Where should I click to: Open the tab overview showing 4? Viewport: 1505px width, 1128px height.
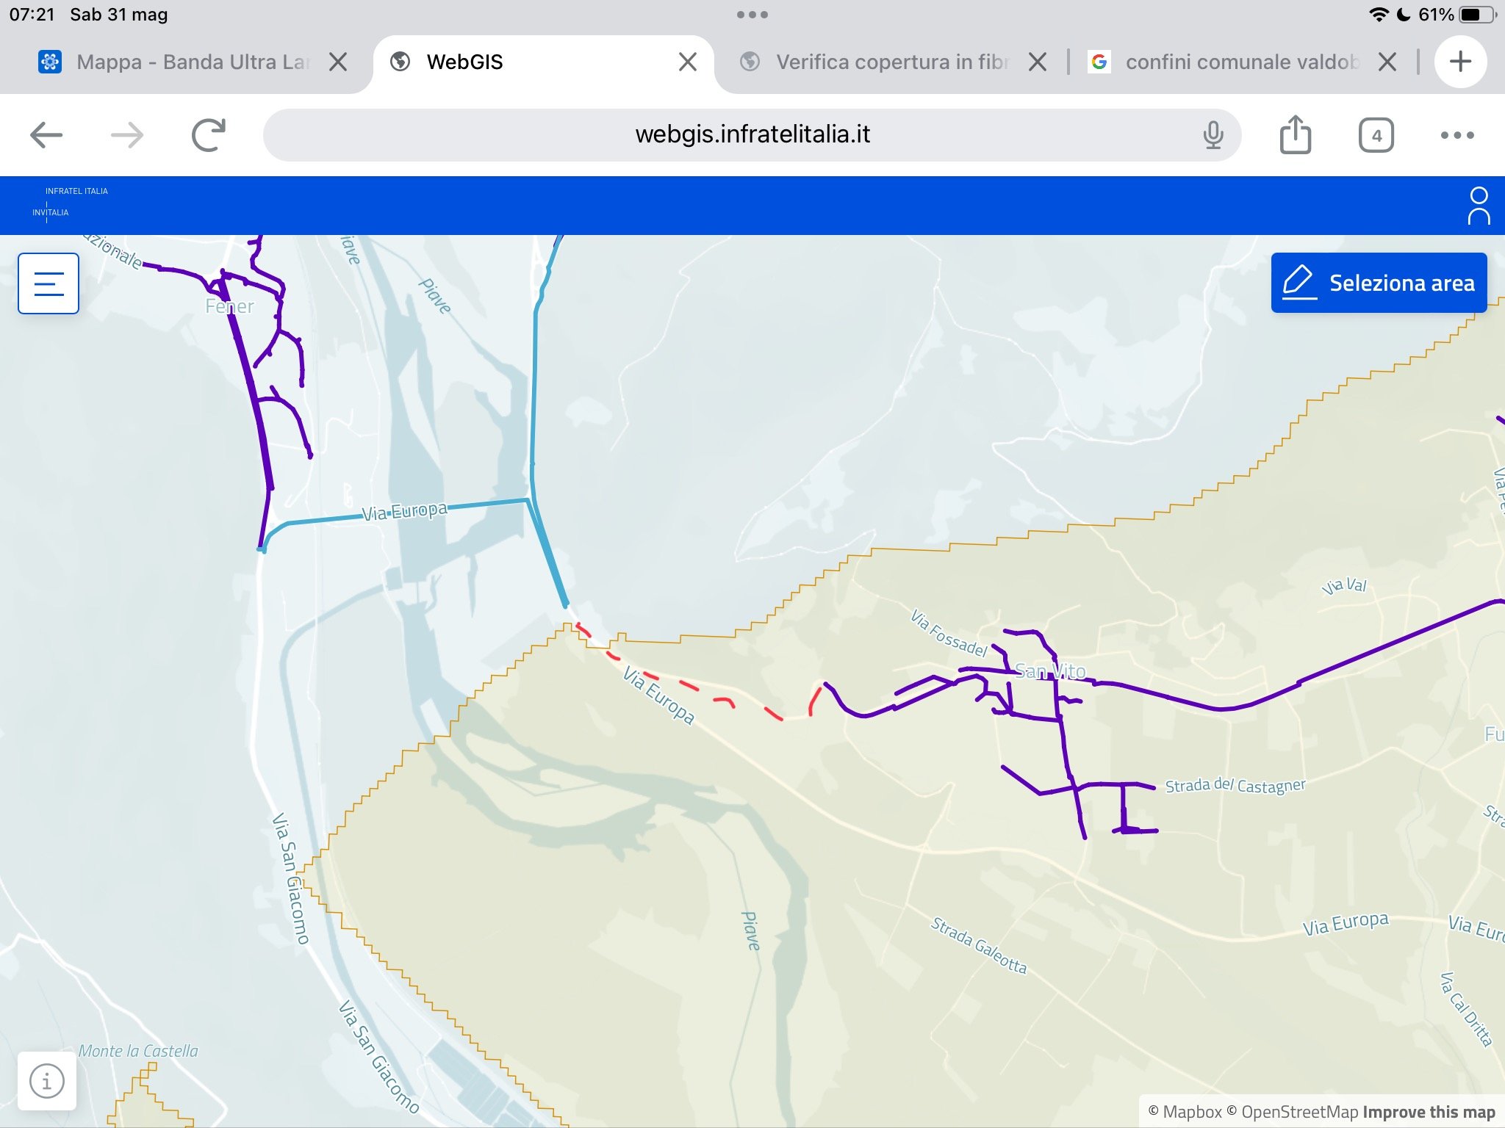tap(1376, 135)
